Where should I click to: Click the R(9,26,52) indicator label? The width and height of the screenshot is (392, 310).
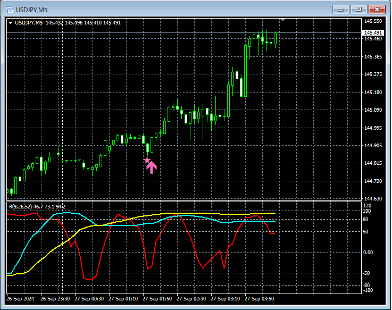tap(21, 206)
